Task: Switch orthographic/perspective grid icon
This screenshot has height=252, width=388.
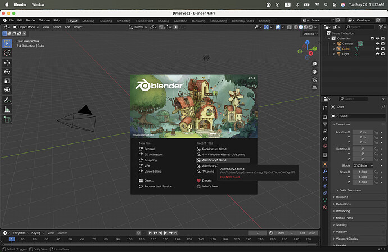Action: coord(314,87)
